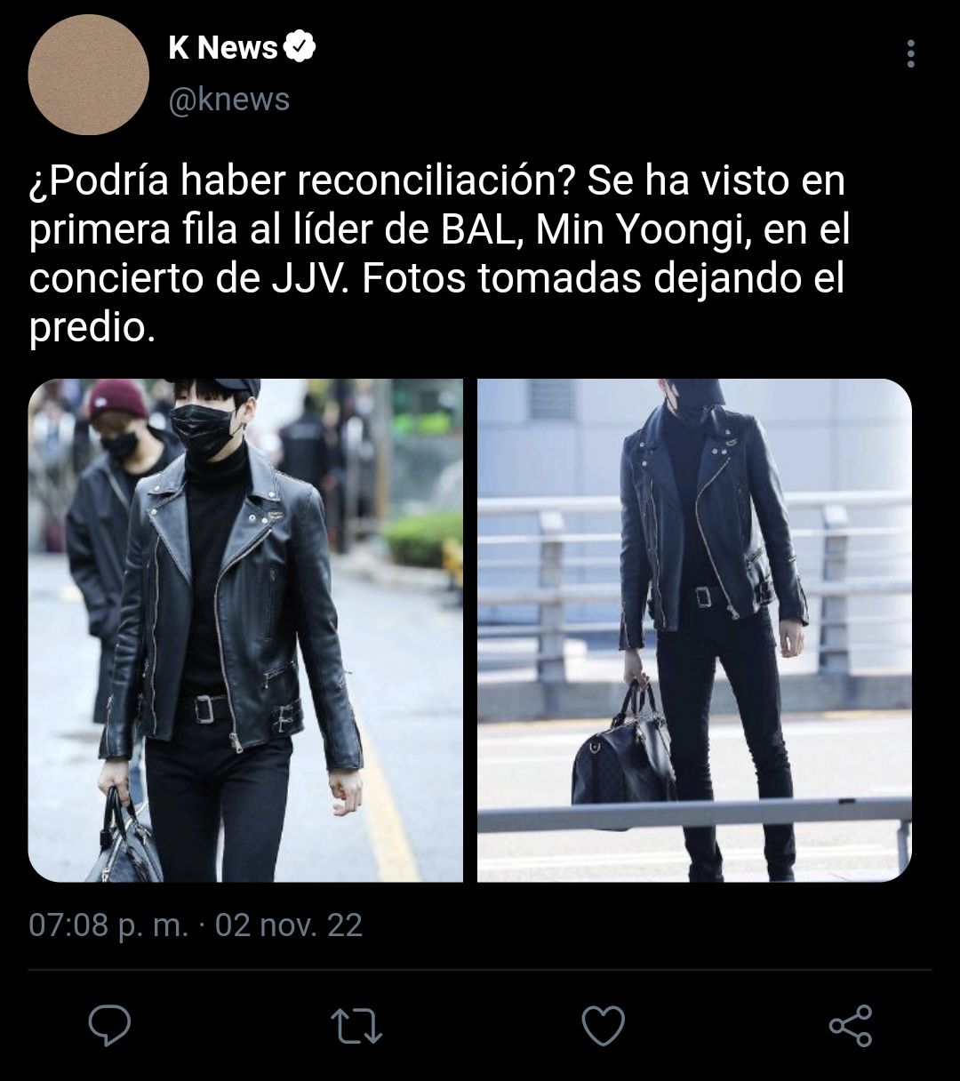The image size is (960, 1081).
Task: Click the duffel bag in right photo
Action: [x=624, y=753]
